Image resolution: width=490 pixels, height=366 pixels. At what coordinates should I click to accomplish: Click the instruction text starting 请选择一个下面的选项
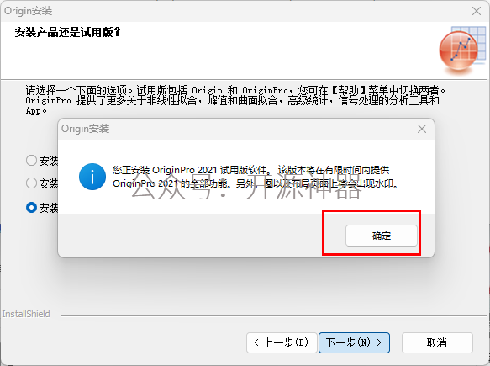tap(235, 100)
